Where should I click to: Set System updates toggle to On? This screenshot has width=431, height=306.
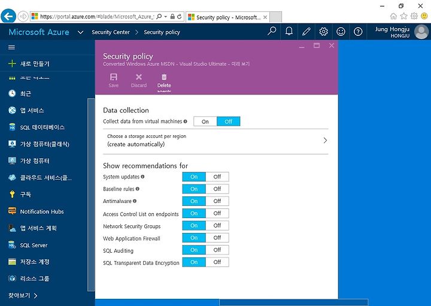tap(194, 177)
